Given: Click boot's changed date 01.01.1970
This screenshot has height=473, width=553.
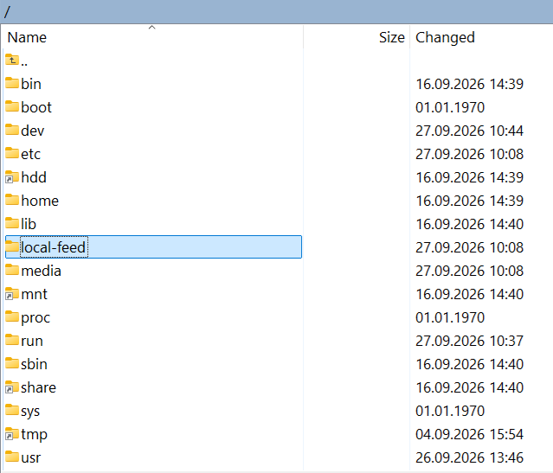Looking at the screenshot, I should tap(450, 107).
